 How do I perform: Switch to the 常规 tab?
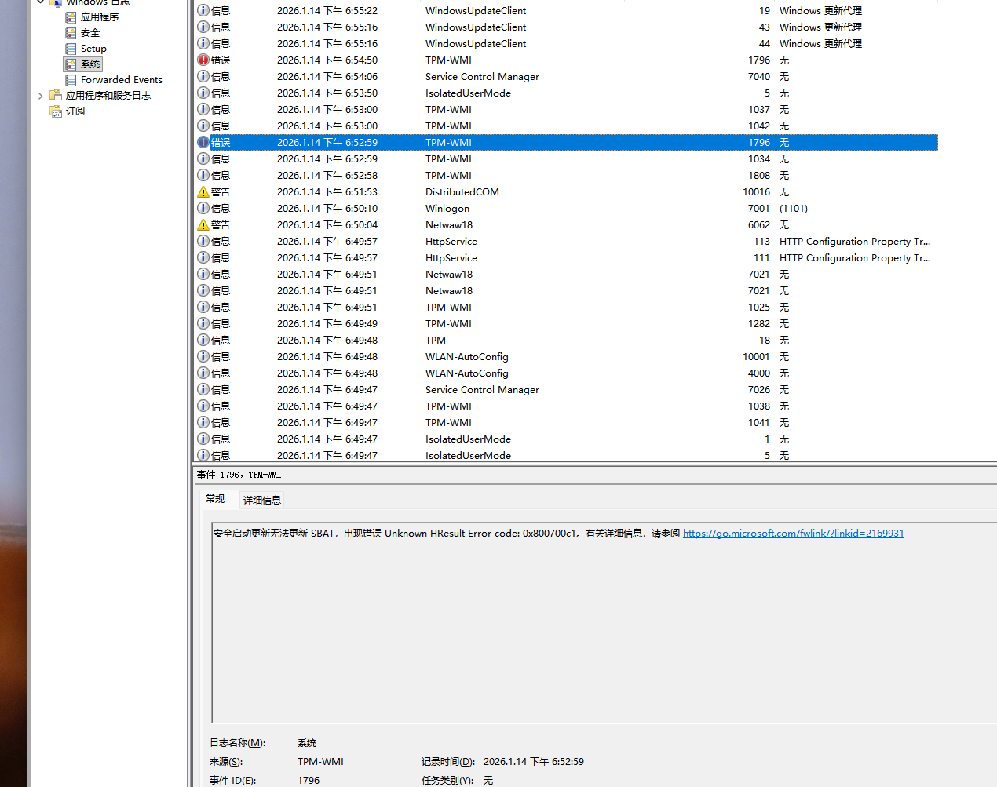215,499
